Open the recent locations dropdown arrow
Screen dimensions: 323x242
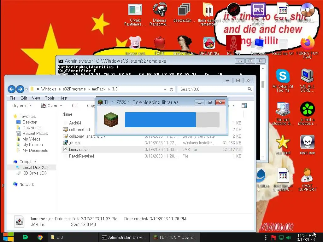(26, 89)
